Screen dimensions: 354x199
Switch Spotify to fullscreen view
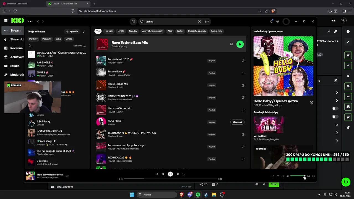pos(313,176)
